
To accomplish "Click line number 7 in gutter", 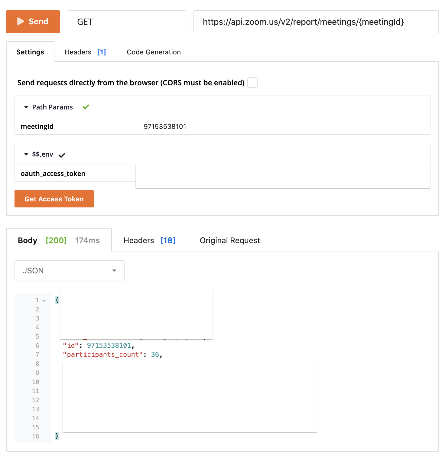I will [x=37, y=355].
